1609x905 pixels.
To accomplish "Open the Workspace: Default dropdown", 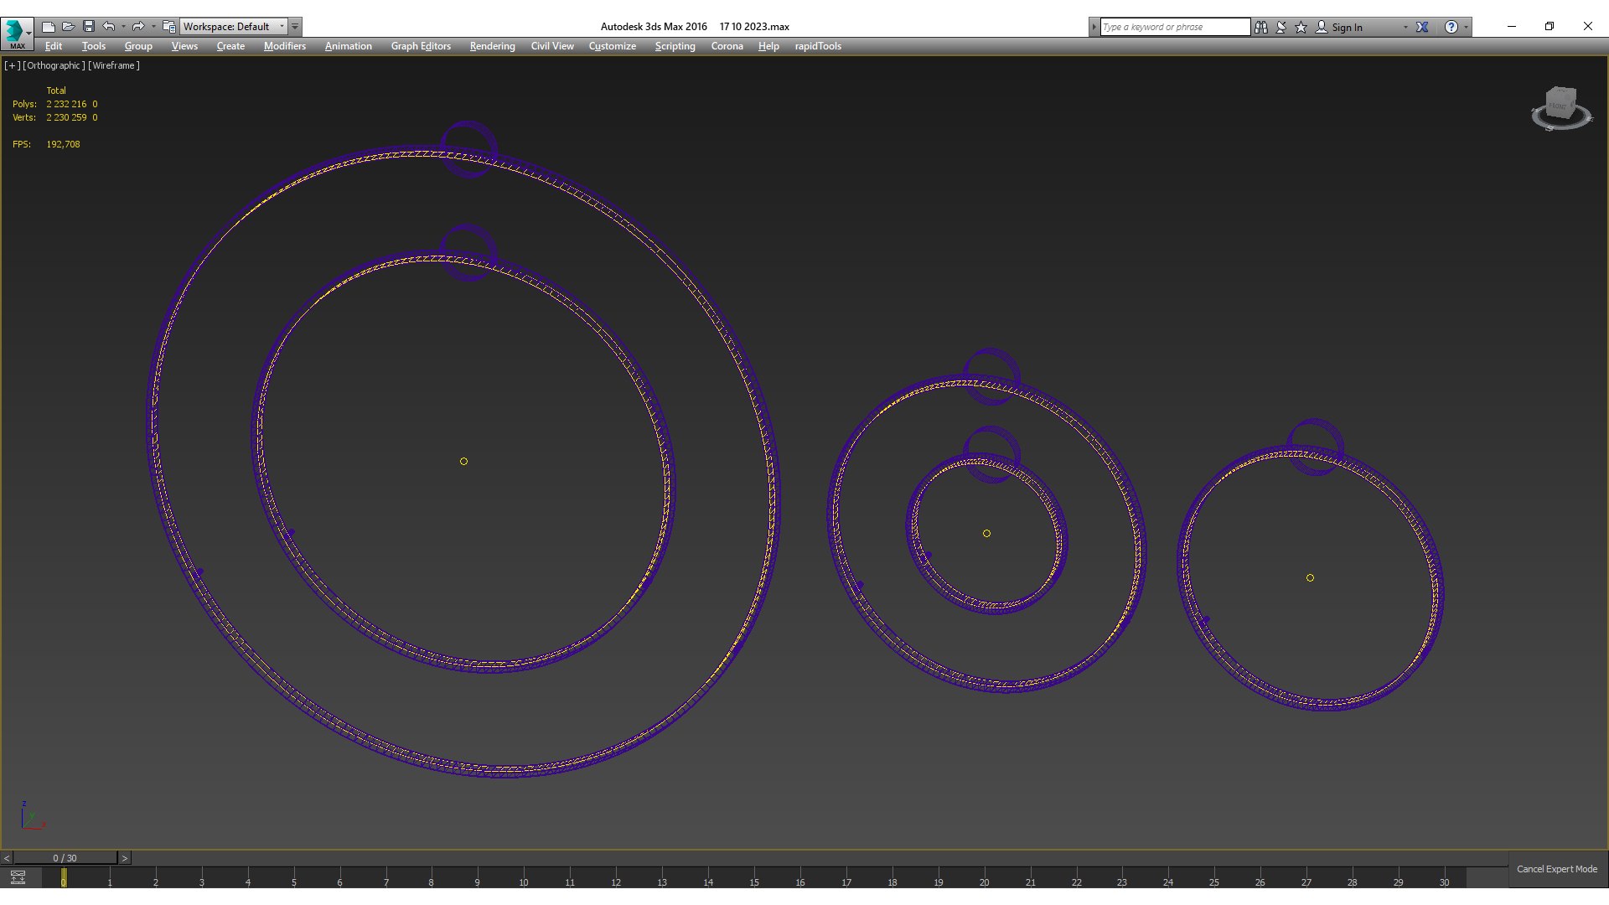I will point(234,27).
